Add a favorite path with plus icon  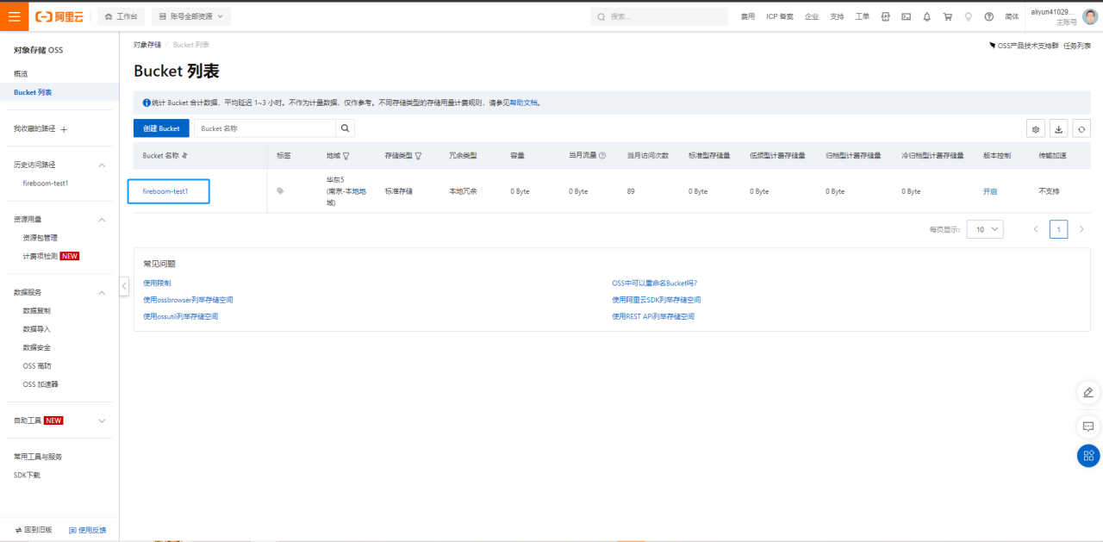pos(64,129)
